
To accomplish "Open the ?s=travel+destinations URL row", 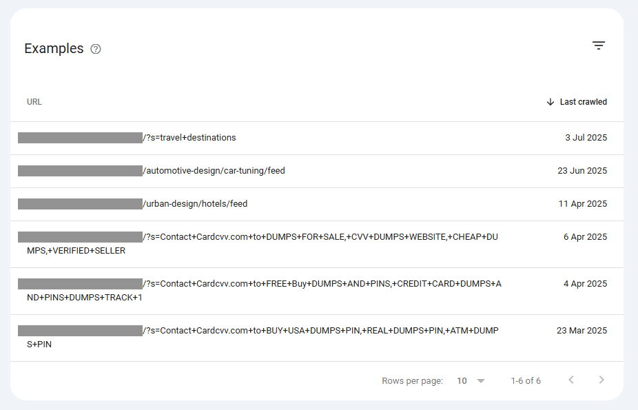I will 316,139.
